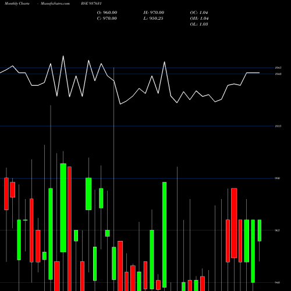This screenshot has width=291, height=291.
Task: Click the 965 price axis label
Action: [278, 230]
